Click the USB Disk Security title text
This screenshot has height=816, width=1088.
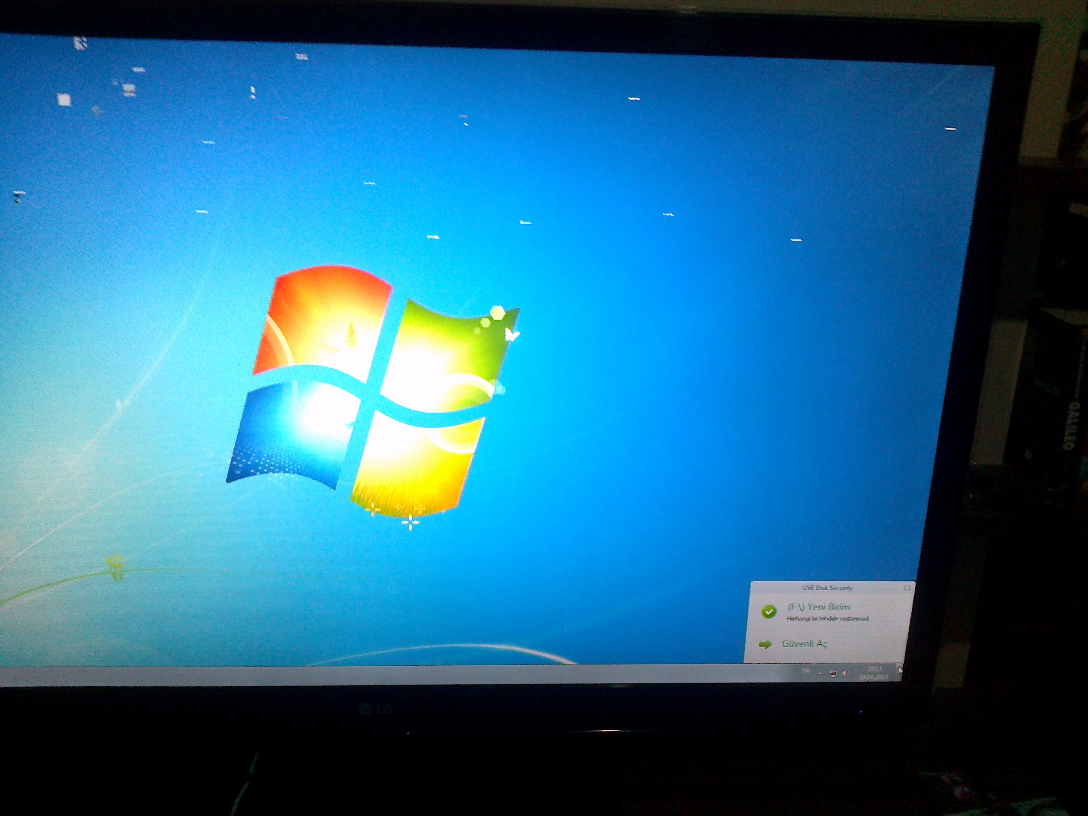pos(827,588)
